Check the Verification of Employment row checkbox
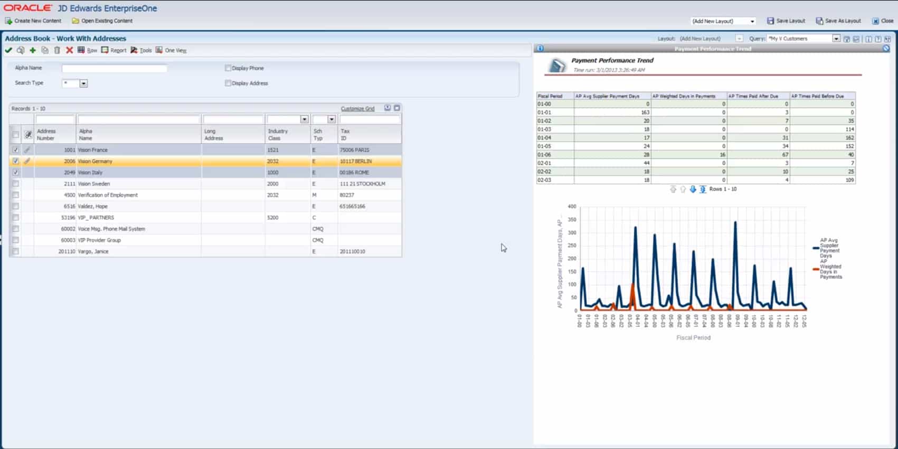898x449 pixels. [15, 195]
